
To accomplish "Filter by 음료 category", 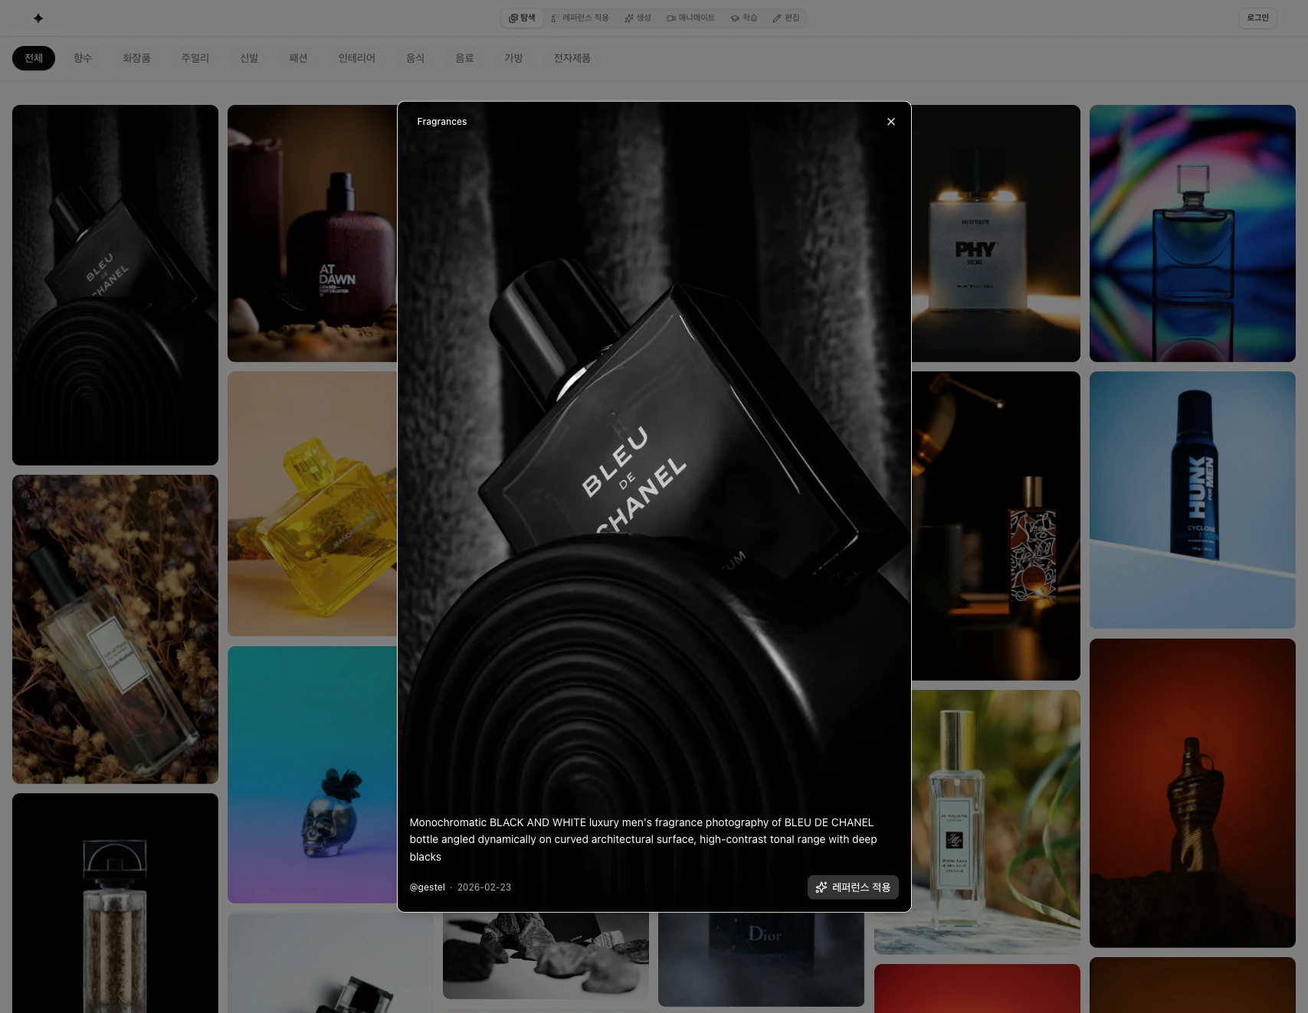I will (x=464, y=58).
